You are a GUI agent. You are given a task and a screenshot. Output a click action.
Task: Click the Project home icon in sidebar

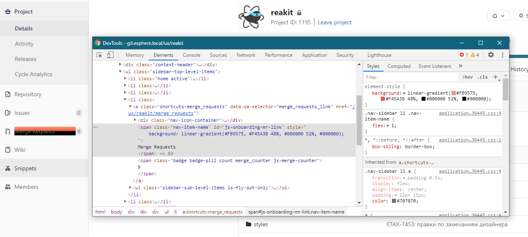[8, 12]
